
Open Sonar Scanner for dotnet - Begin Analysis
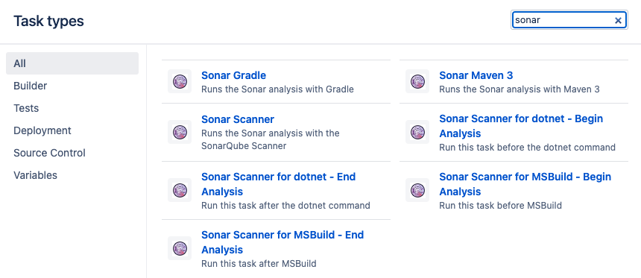pyautogui.click(x=521, y=126)
